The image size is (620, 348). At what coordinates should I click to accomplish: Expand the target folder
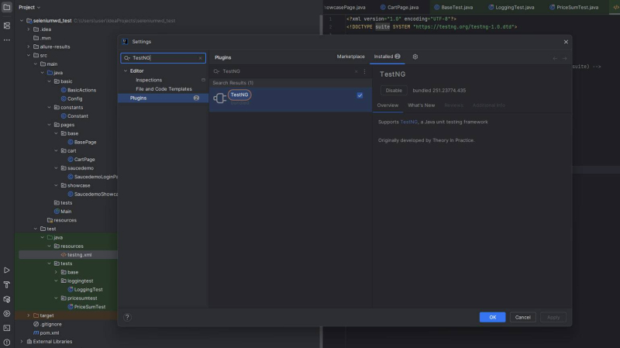tap(29, 315)
